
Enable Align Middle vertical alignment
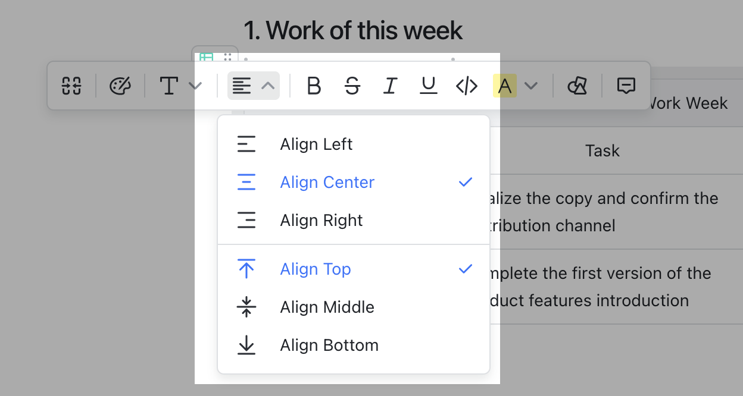point(327,307)
